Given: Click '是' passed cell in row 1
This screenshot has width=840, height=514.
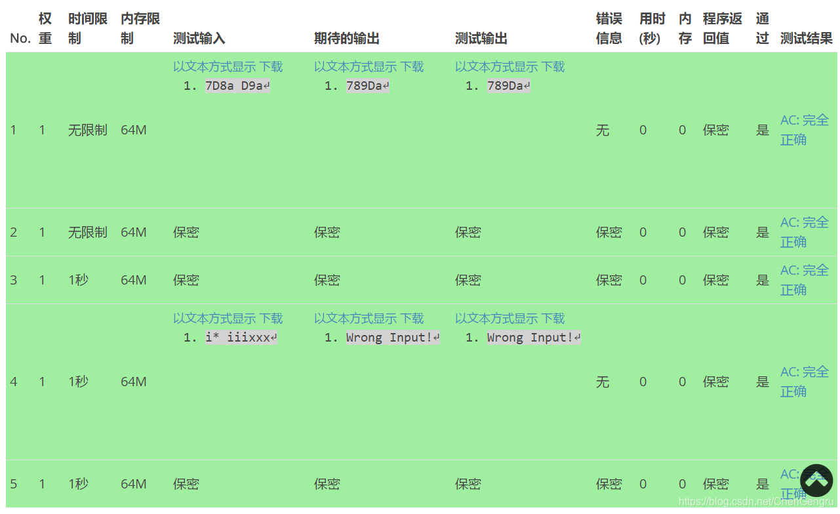Looking at the screenshot, I should coord(763,130).
